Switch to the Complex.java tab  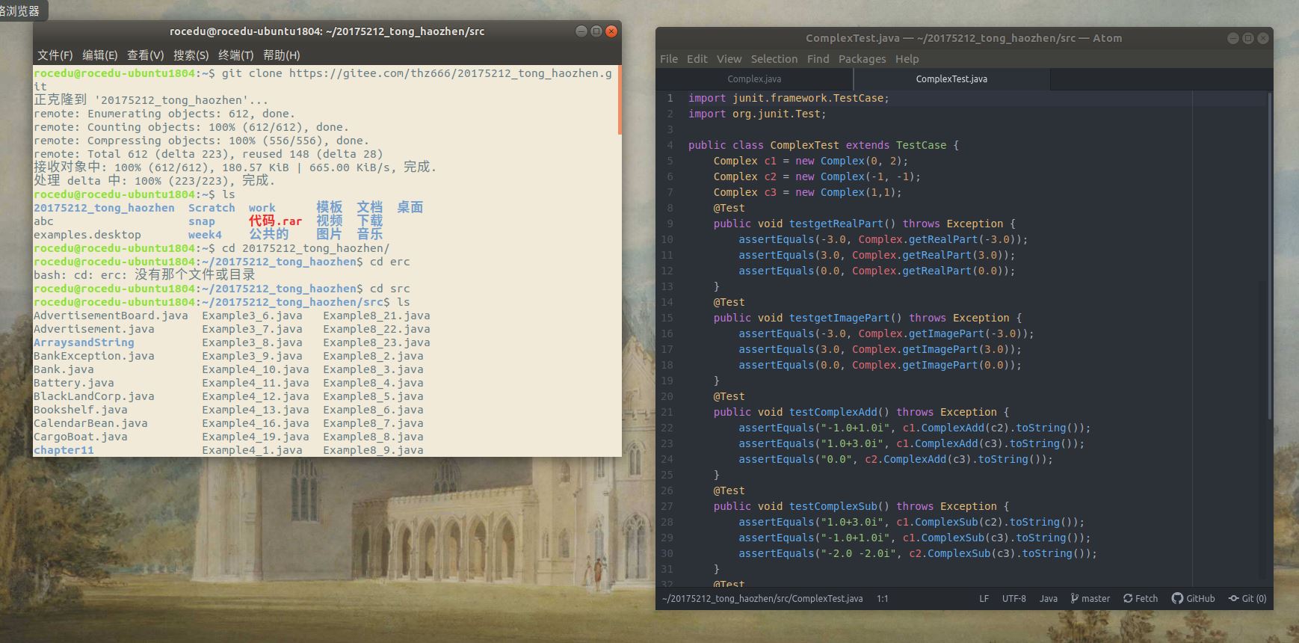click(x=754, y=79)
